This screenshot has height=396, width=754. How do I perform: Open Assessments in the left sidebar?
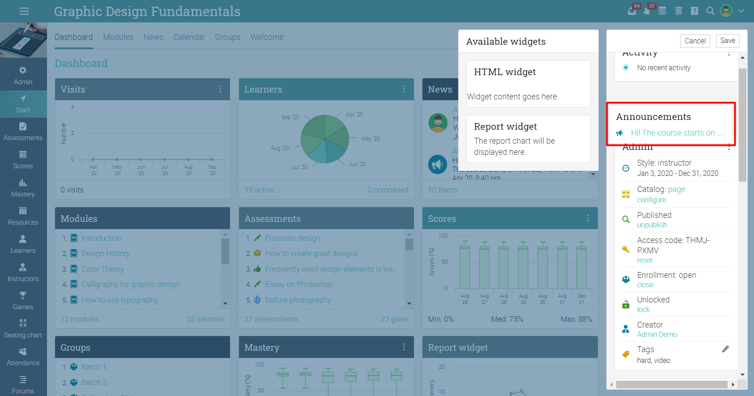click(x=23, y=132)
